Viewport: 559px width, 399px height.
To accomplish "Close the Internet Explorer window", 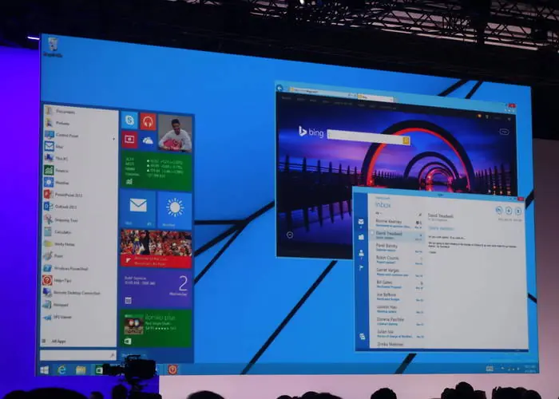I will [512, 105].
